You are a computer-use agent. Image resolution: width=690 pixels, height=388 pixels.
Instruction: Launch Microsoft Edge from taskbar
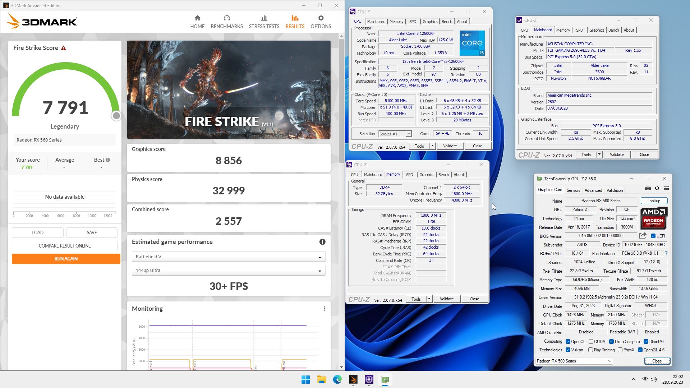[337, 379]
